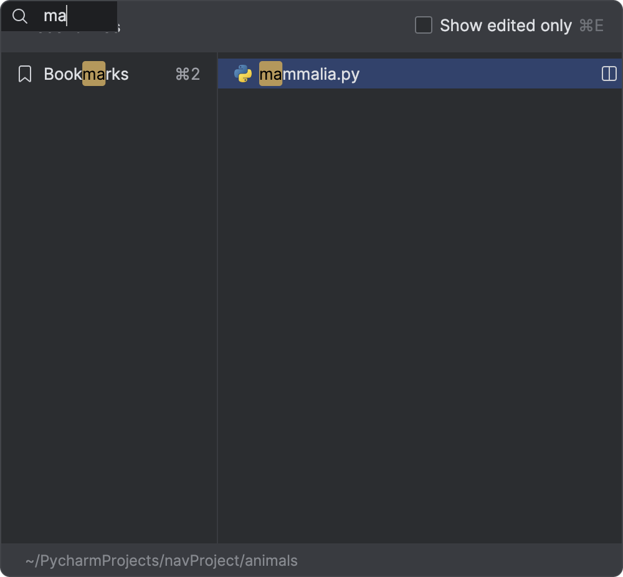Open the Bookmarks tool window entry
This screenshot has height=577, width=623.
click(x=85, y=74)
